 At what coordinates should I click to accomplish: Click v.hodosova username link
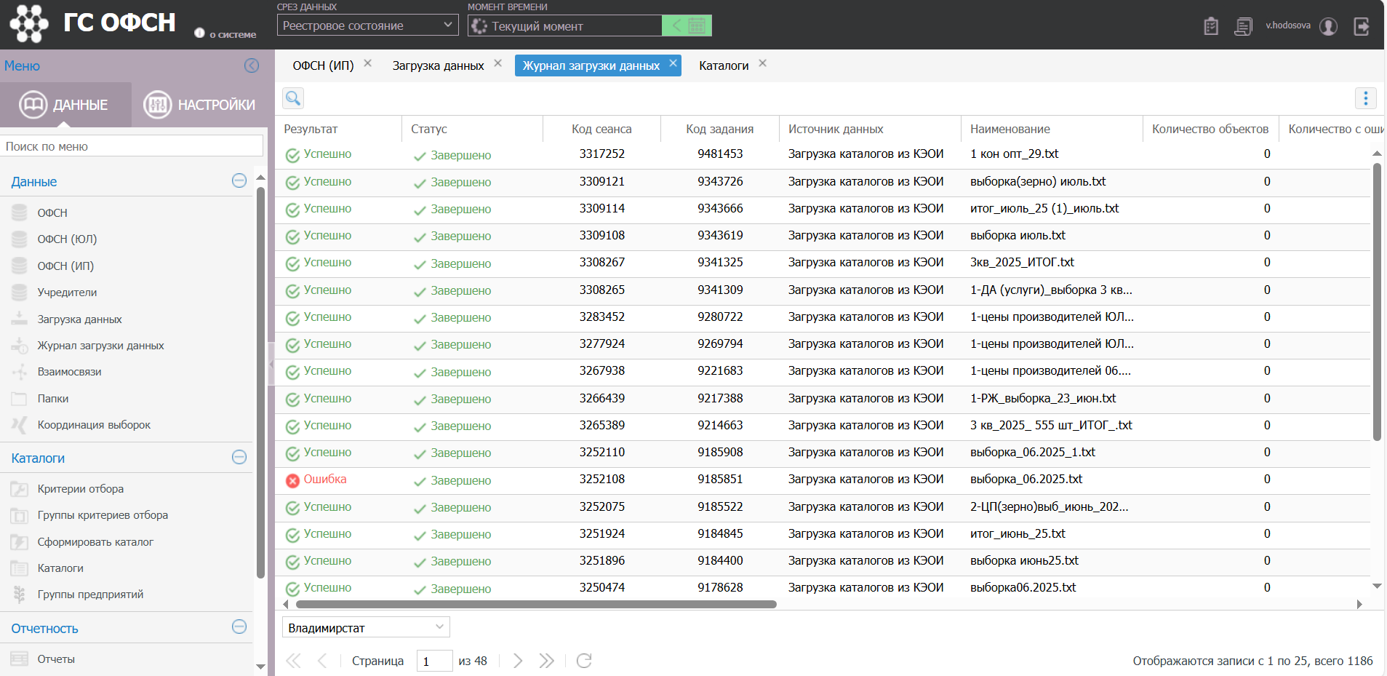[x=1287, y=25]
